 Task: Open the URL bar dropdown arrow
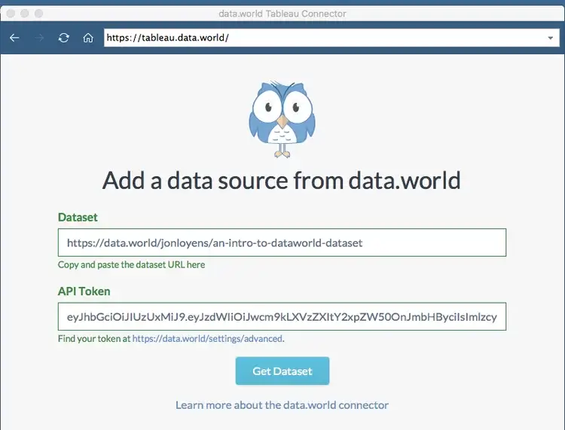click(x=550, y=38)
